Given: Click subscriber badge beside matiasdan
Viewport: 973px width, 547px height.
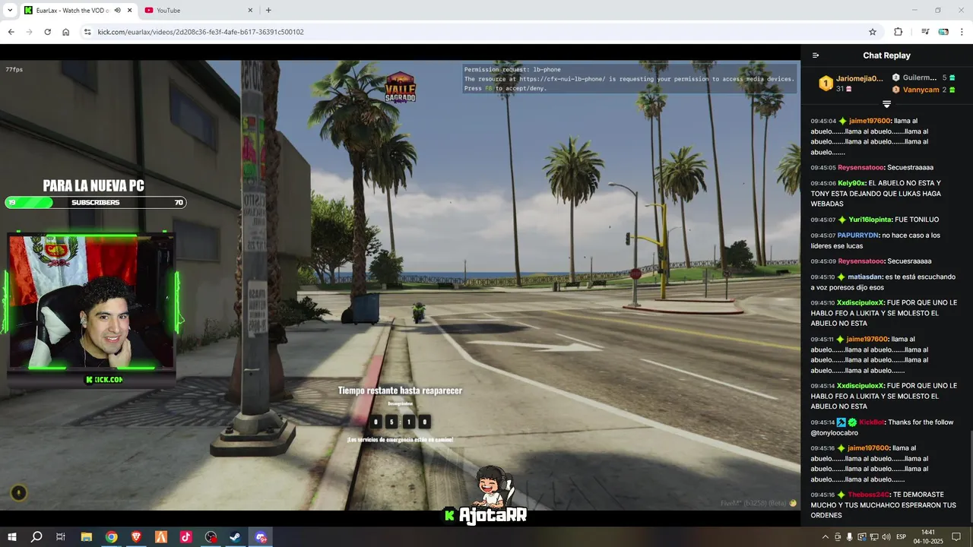Looking at the screenshot, I should (x=842, y=277).
